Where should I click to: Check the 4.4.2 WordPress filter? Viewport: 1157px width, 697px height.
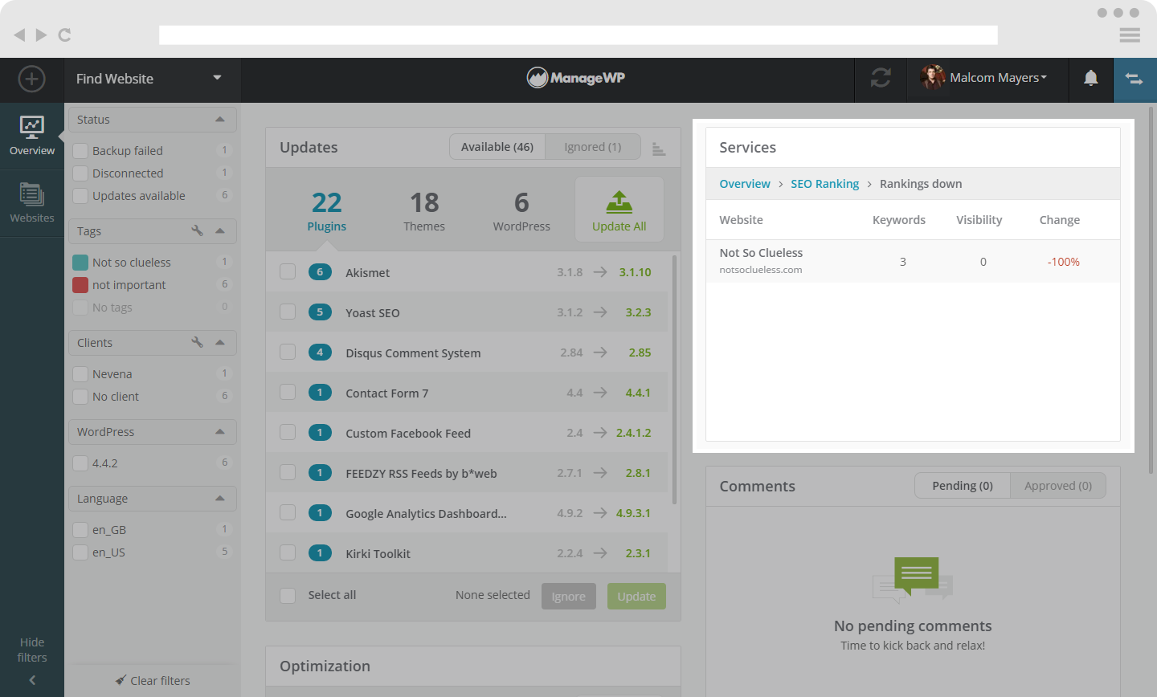80,463
